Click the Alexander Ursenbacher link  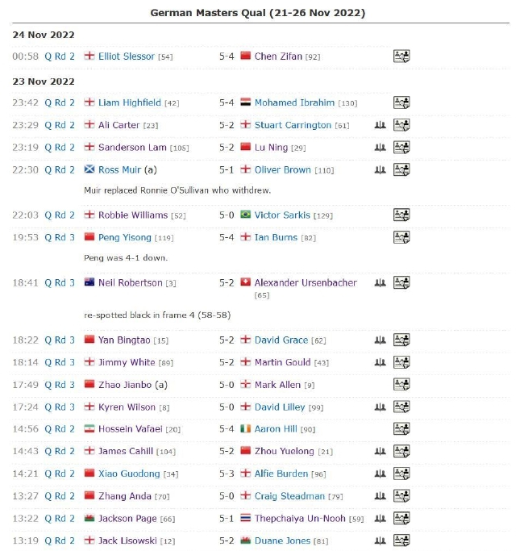pos(305,283)
